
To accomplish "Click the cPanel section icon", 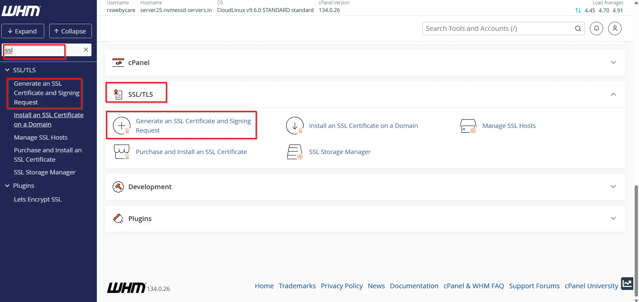I will click(118, 63).
